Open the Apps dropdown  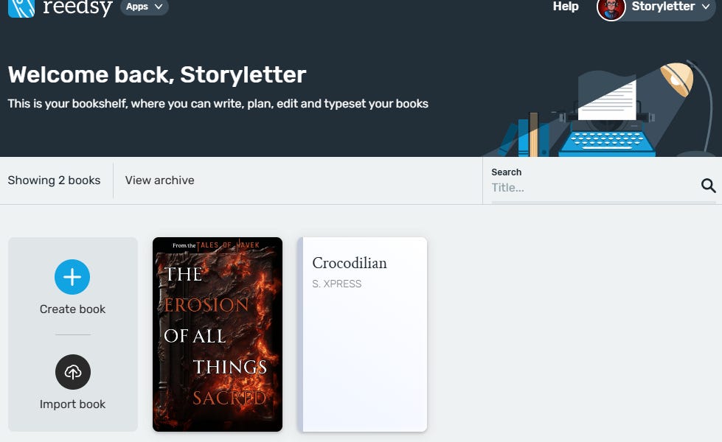tap(144, 7)
